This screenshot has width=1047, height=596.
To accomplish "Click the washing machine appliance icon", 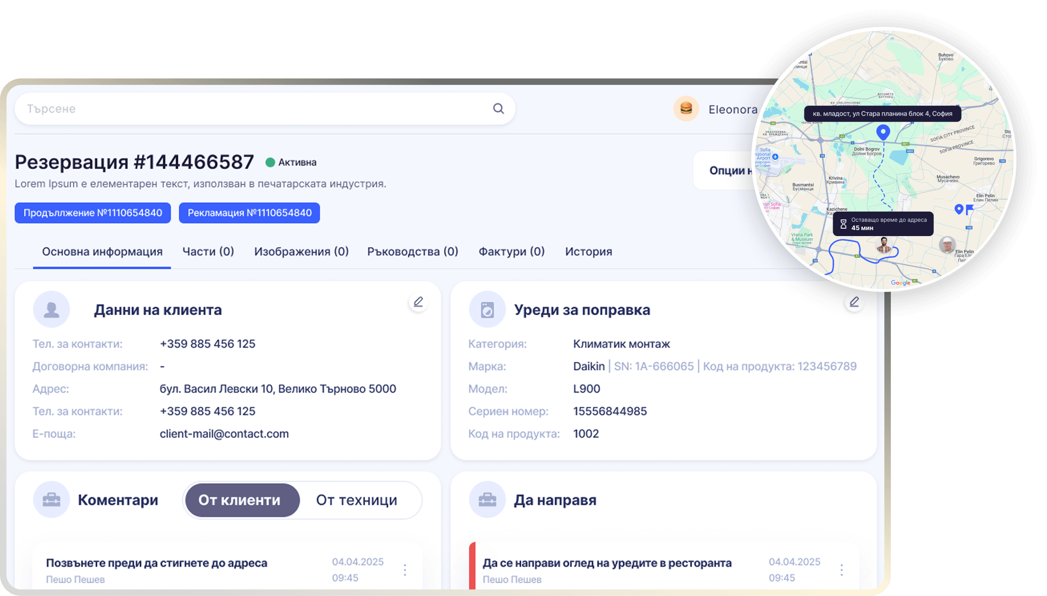I will (487, 310).
